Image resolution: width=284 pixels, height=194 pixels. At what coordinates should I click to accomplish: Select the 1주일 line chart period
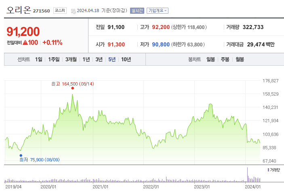point(54,59)
